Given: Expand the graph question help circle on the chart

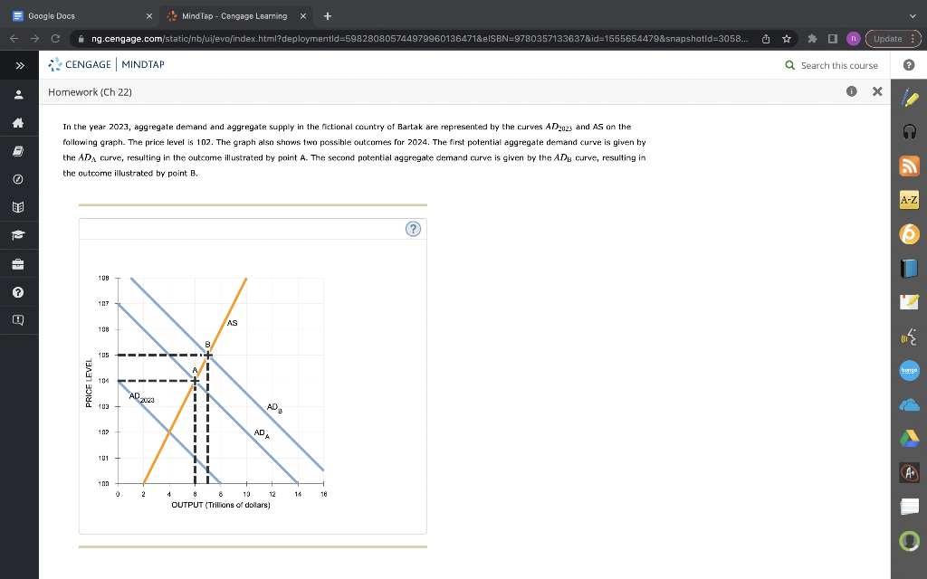Looking at the screenshot, I should 413,229.
